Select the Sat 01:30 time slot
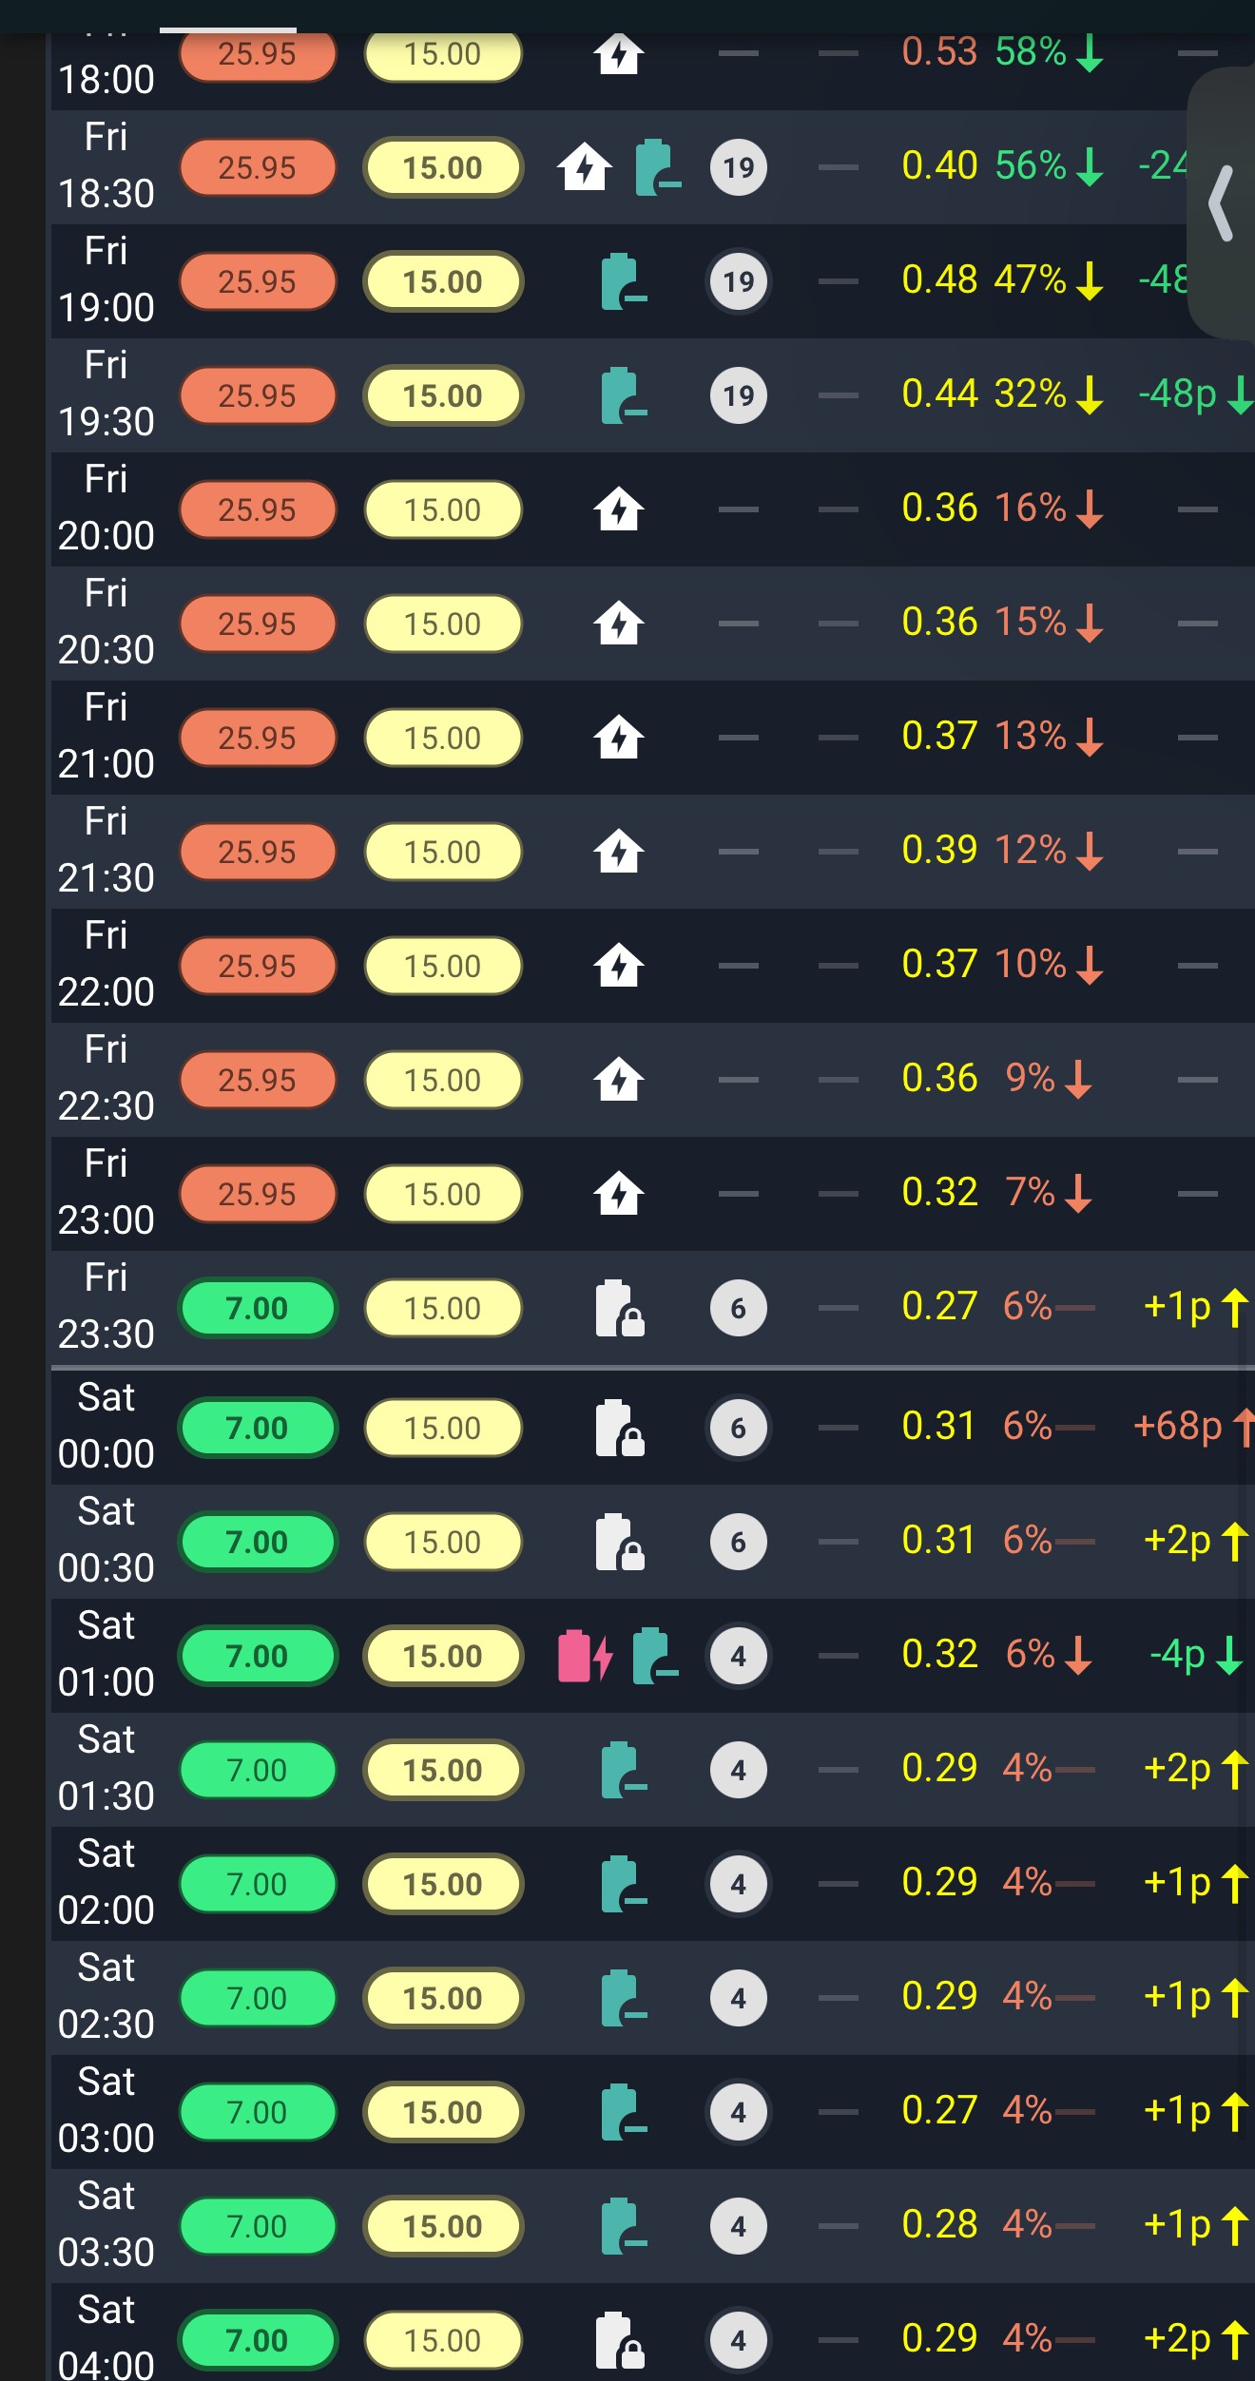The image size is (1255, 2381). click(106, 1769)
